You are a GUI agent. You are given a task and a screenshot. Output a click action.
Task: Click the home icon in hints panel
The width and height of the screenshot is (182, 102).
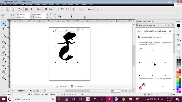(170, 31)
